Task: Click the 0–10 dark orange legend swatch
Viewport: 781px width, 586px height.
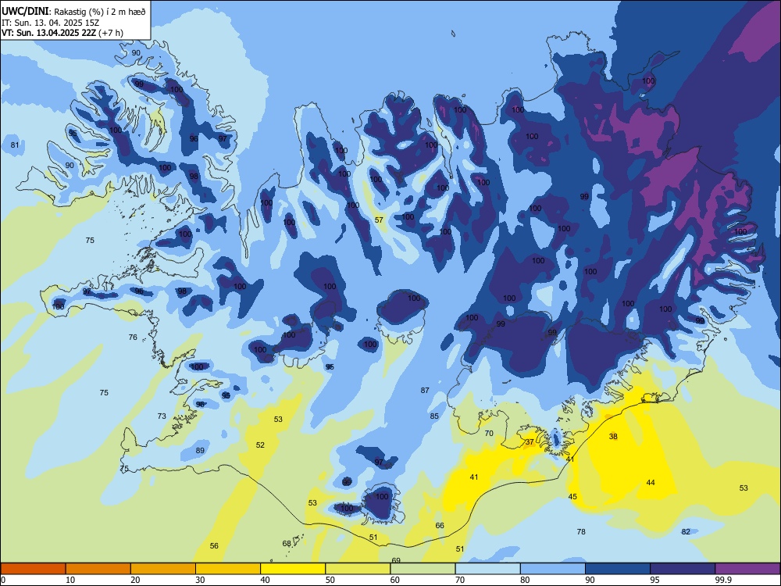Action: point(33,569)
